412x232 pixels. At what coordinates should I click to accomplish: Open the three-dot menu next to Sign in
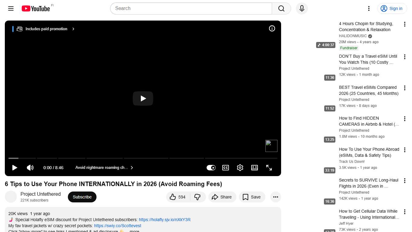coord(369,8)
